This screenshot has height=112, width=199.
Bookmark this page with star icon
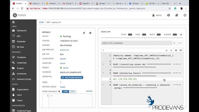click(x=169, y=8)
